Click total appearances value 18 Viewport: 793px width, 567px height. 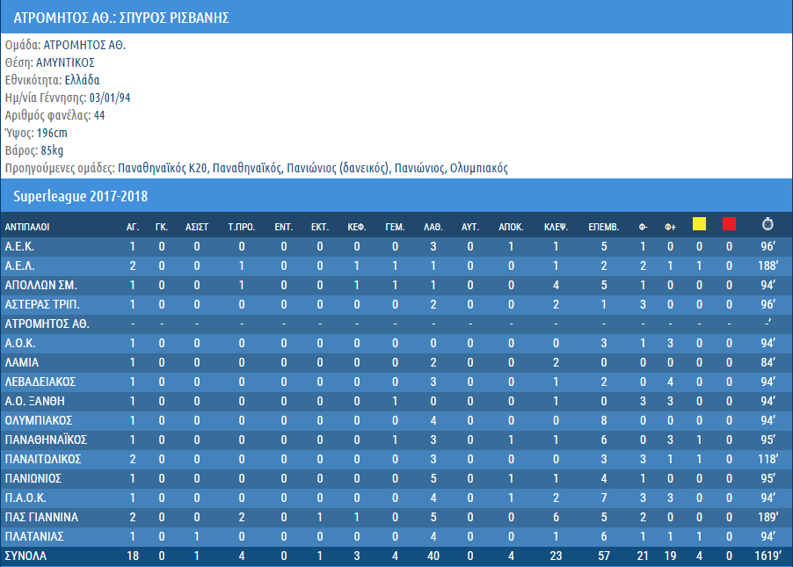coord(133,556)
